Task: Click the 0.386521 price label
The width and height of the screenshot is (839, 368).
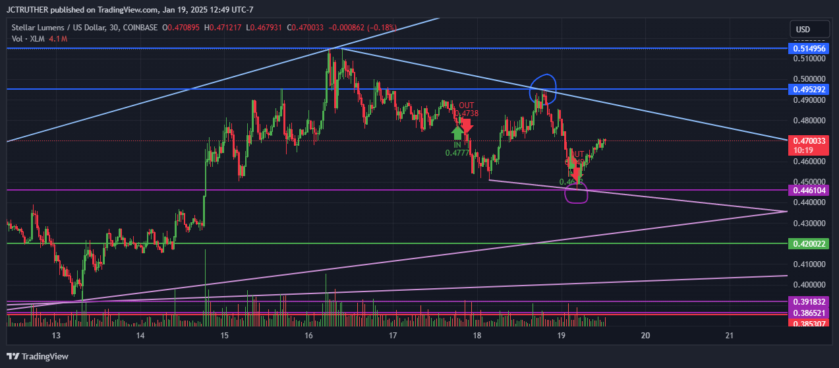Action: pyautogui.click(x=810, y=313)
